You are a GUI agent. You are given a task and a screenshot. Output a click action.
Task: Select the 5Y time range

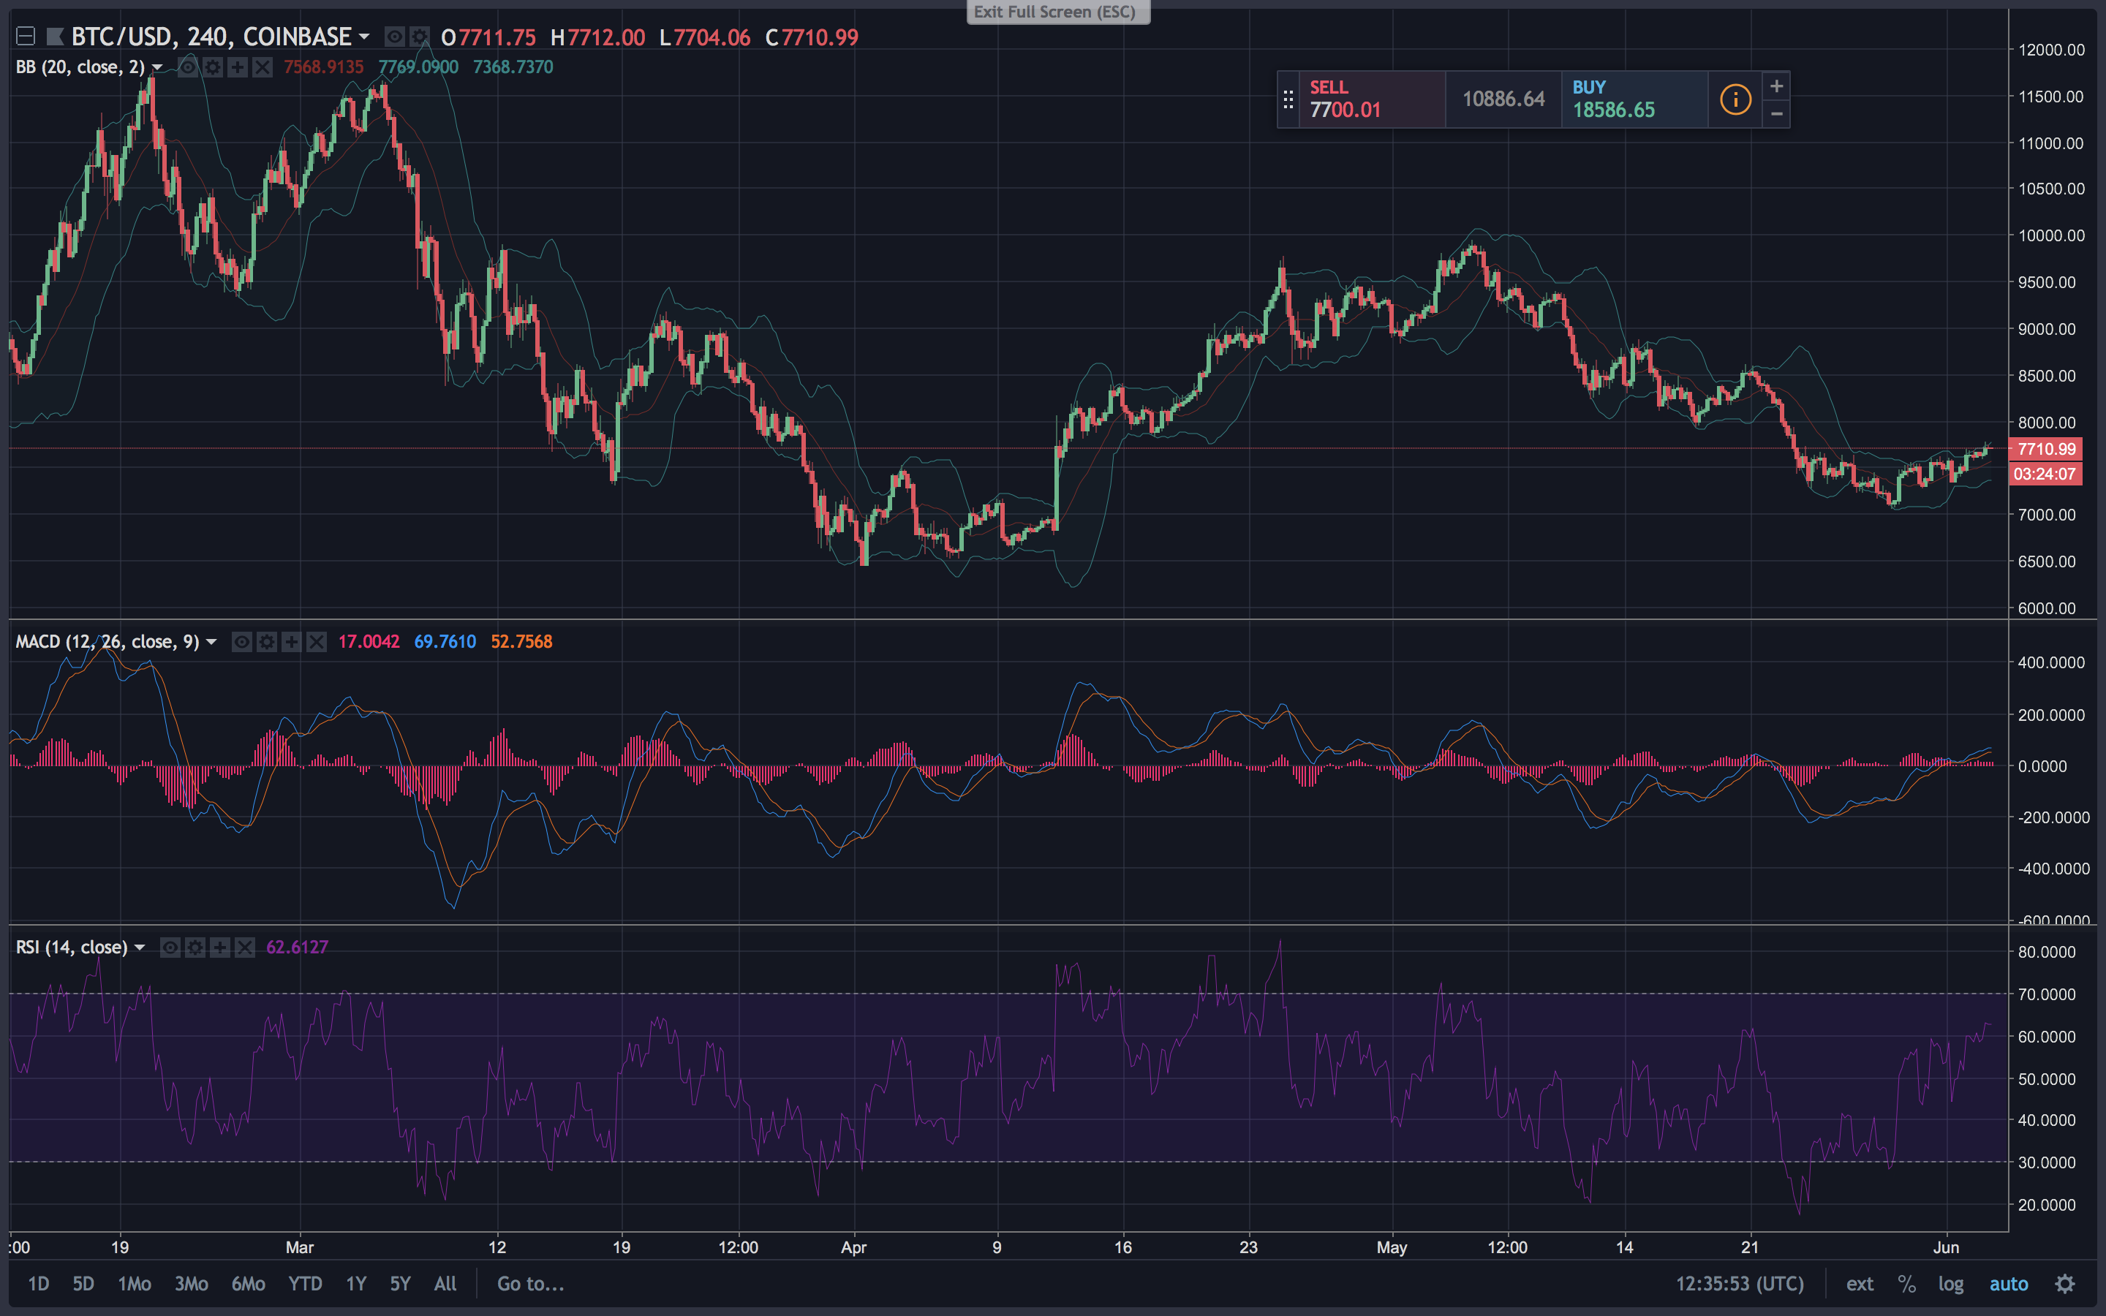399,1284
